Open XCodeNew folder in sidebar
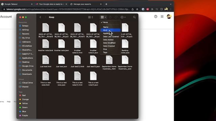This screenshot has height=121, width=216. 27,46
